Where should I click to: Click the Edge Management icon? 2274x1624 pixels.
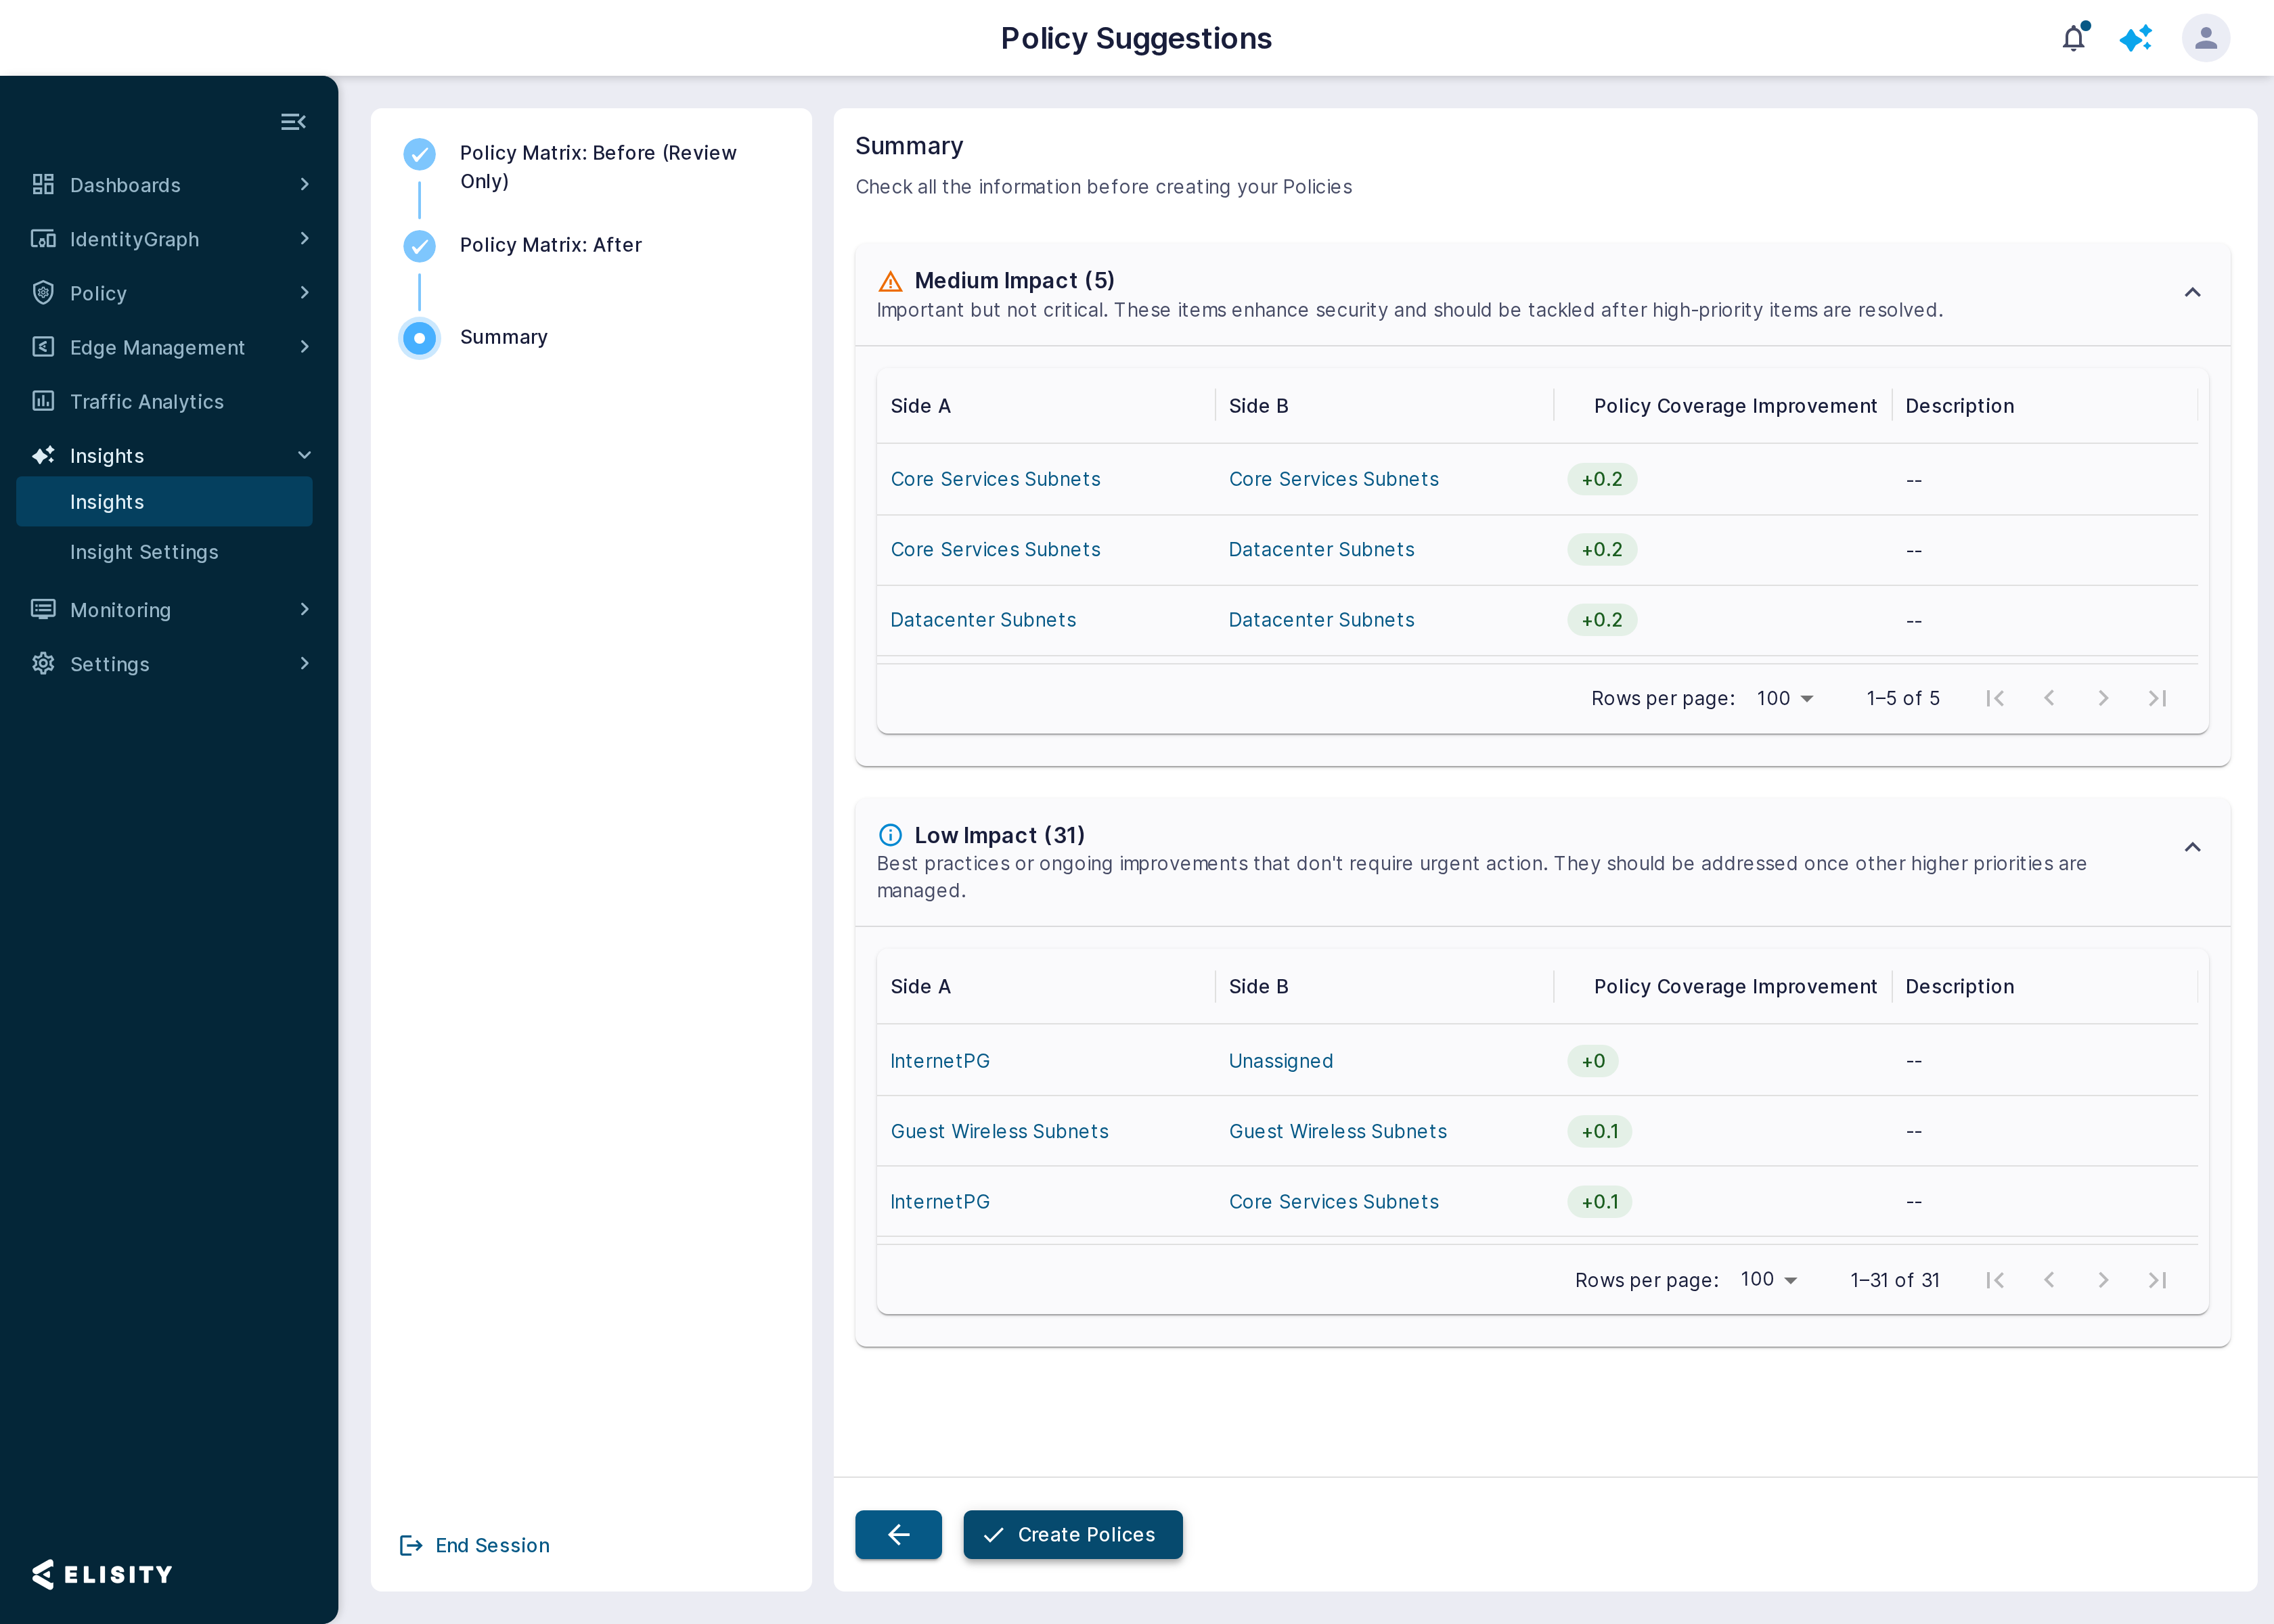[43, 346]
